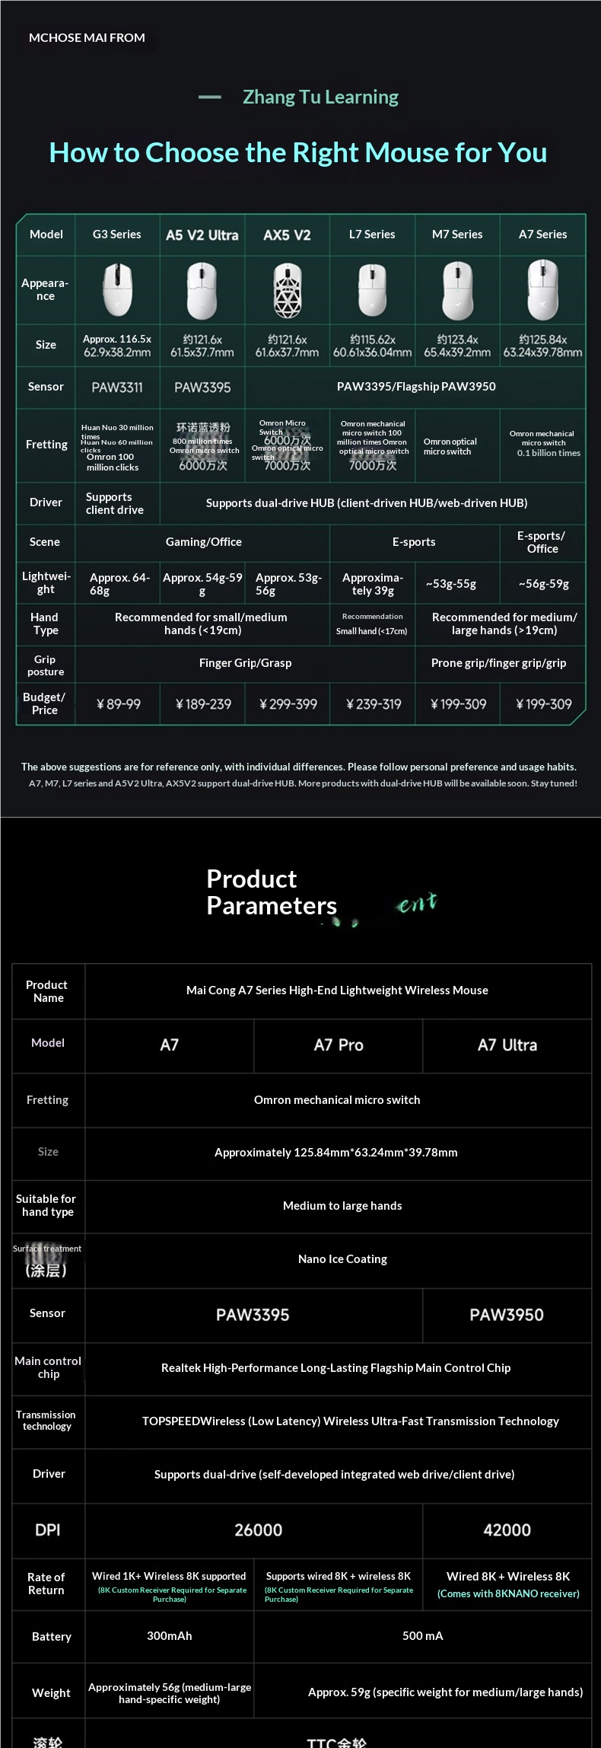
Task: Select the AX5 V2 column header
Action: click(287, 235)
